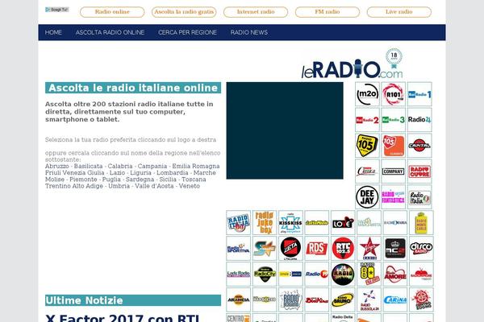Open the Valle d'Aosta link
Screen dimensions: 484x322
(x=154, y=186)
